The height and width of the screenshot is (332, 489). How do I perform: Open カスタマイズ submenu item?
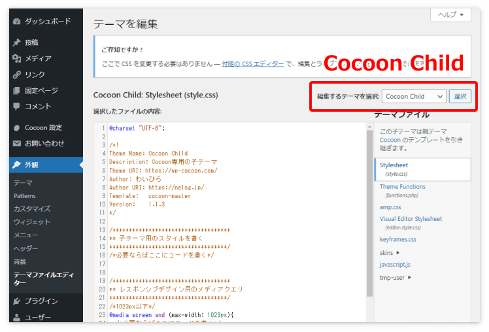point(32,209)
